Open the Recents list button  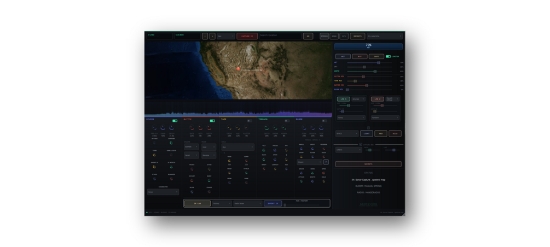pos(357,36)
